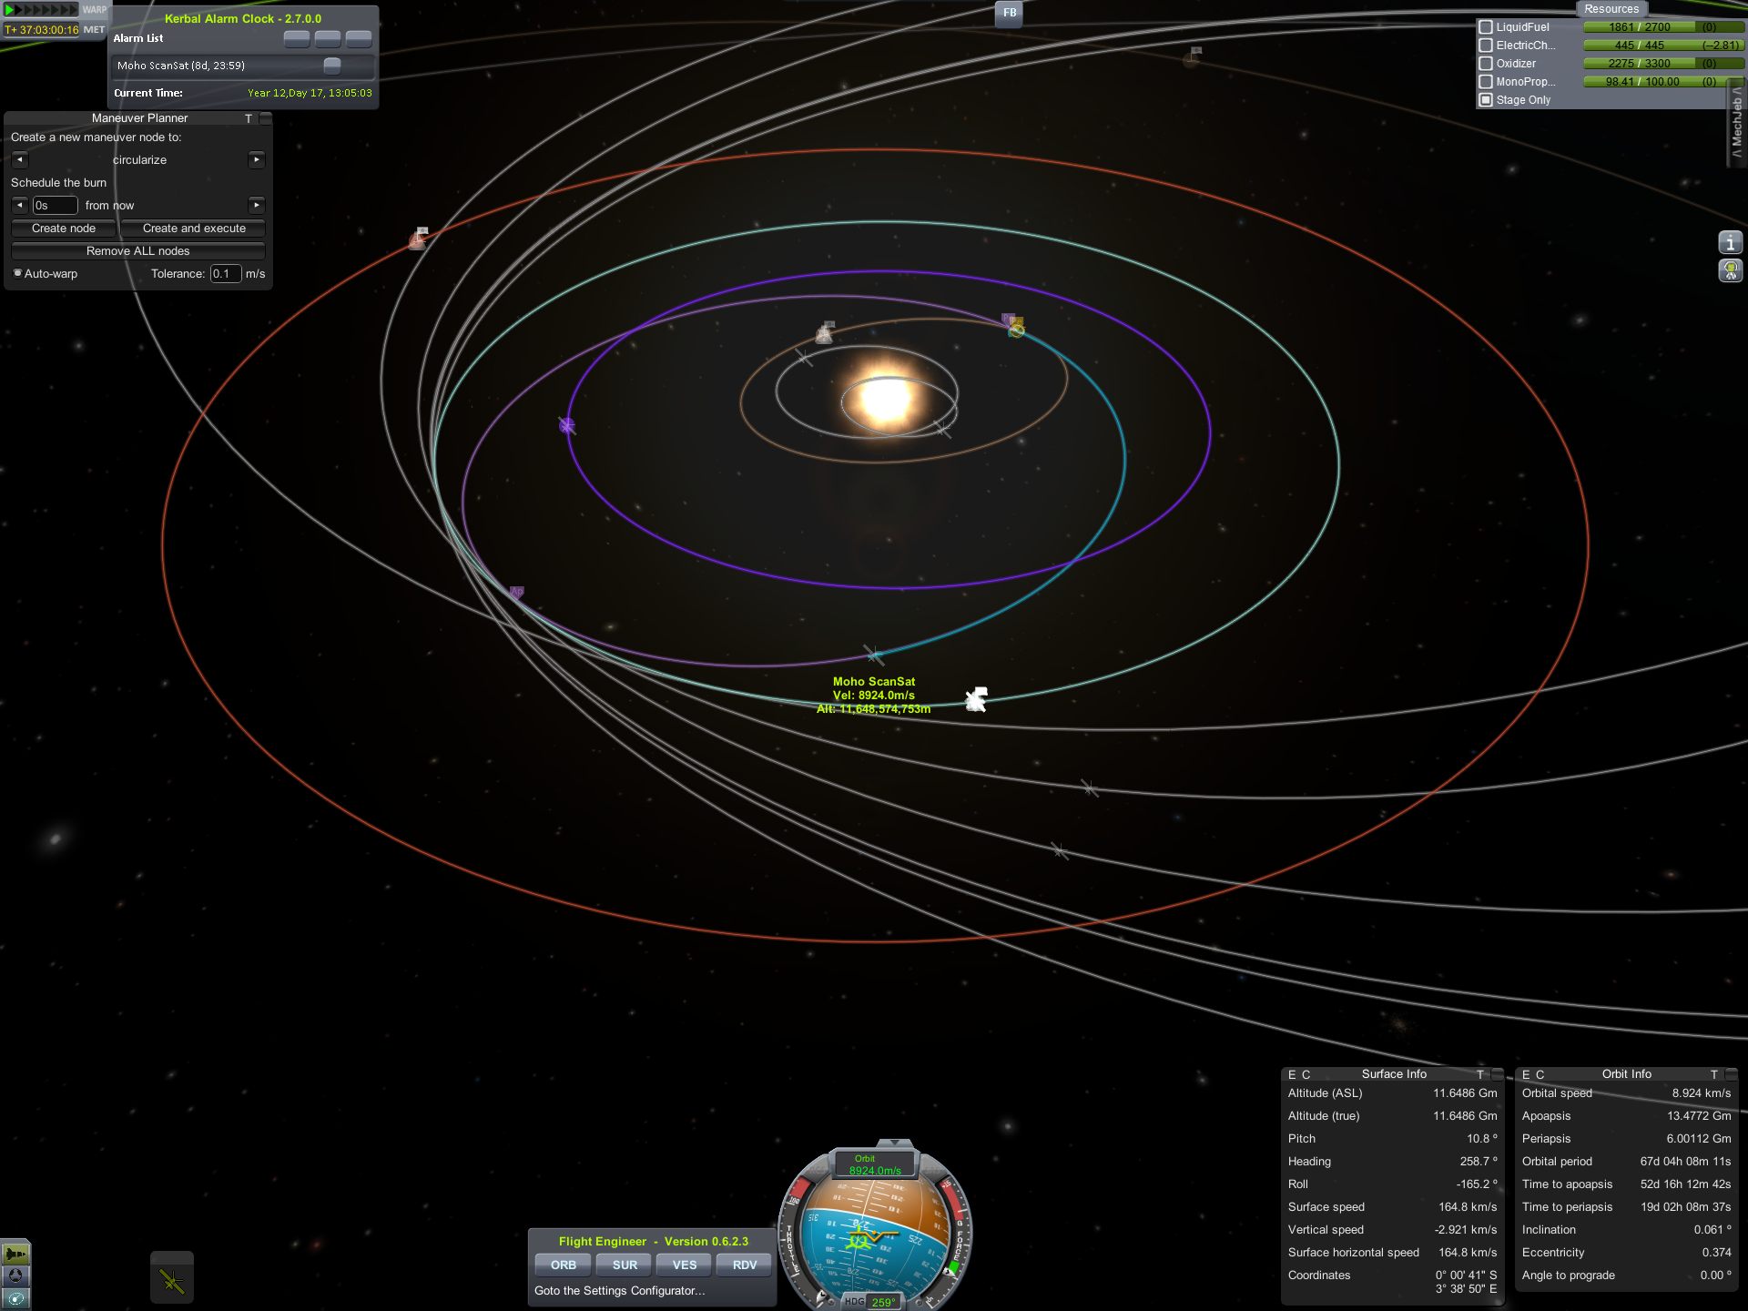
Task: Click second Kerbal Alarm Clock header button
Action: pyautogui.click(x=328, y=38)
